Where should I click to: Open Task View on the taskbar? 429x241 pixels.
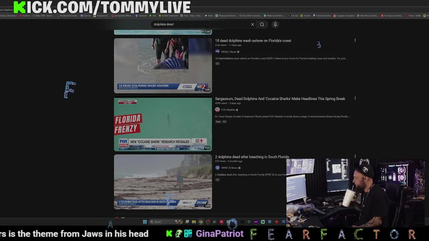click(x=187, y=222)
